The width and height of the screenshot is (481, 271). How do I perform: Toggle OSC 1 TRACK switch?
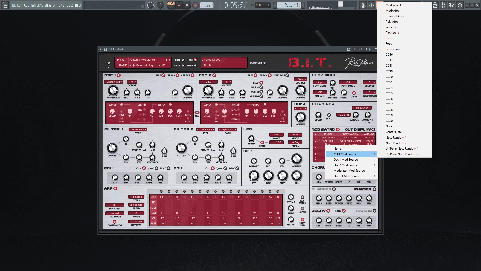(x=178, y=75)
